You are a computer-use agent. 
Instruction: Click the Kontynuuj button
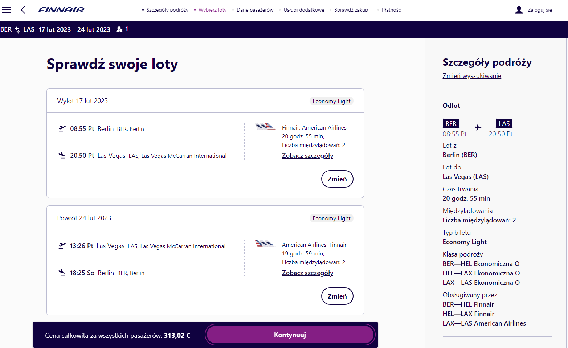click(x=290, y=335)
